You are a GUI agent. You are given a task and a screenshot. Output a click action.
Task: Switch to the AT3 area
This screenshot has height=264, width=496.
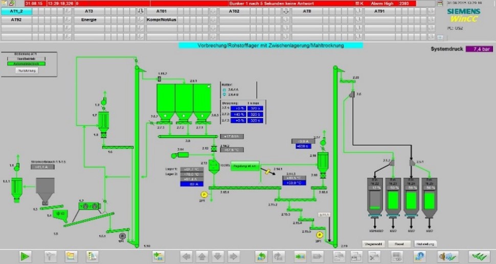point(89,11)
